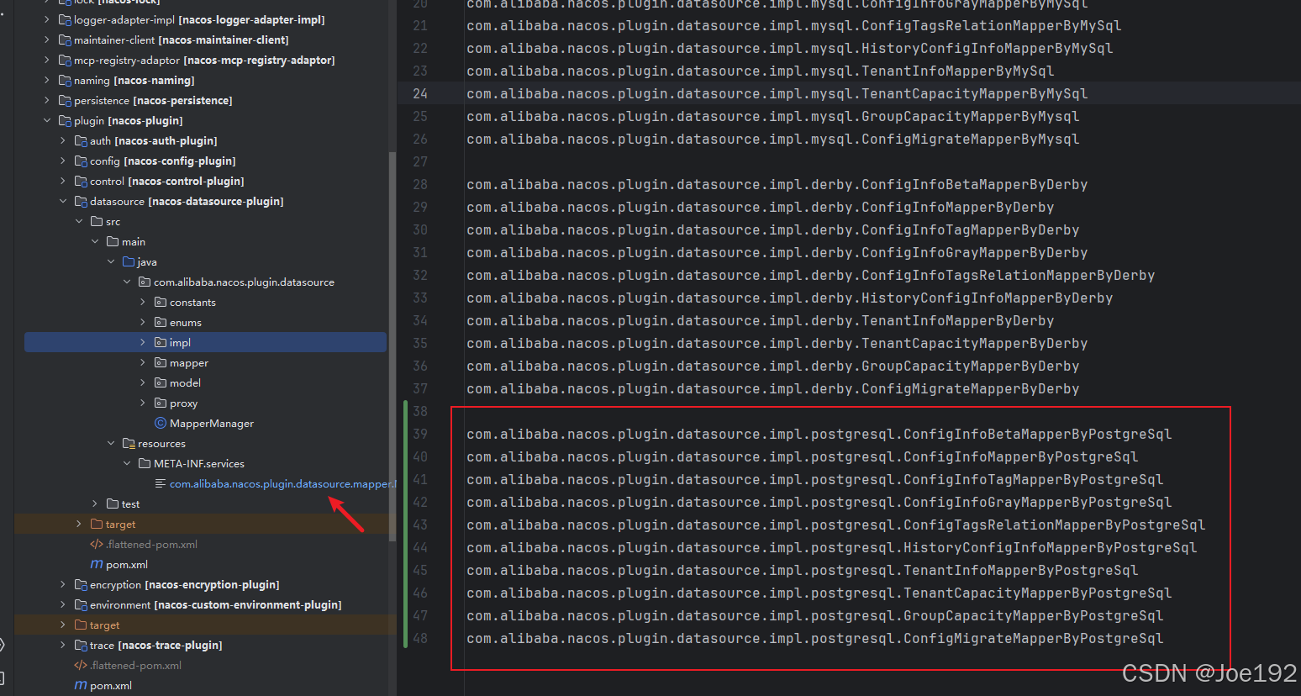Click the main folder icon
The image size is (1301, 696).
pos(113,241)
